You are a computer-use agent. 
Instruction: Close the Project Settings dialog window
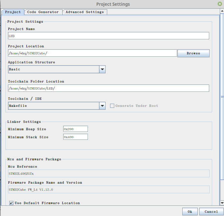tap(220, 4)
